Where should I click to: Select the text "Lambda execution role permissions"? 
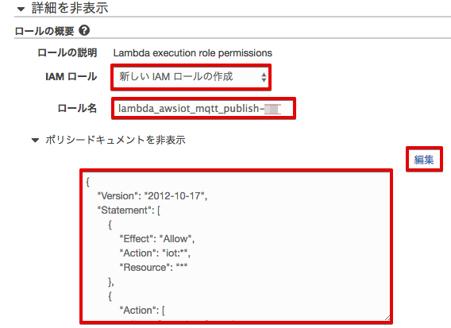[192, 53]
